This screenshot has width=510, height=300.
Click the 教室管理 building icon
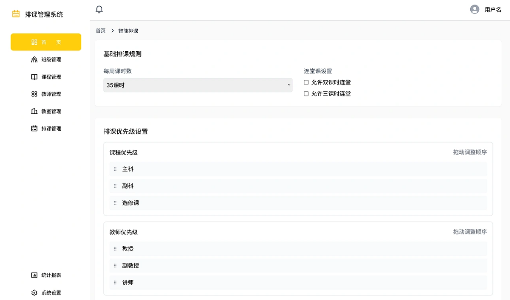34,111
